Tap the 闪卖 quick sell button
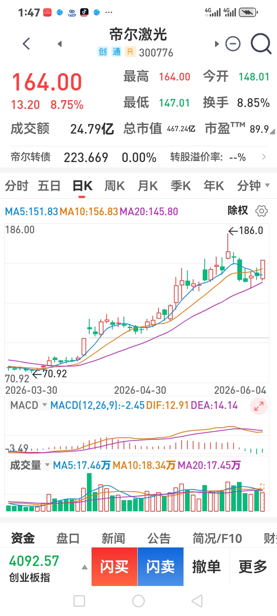The height and width of the screenshot is (616, 277). pos(160,567)
